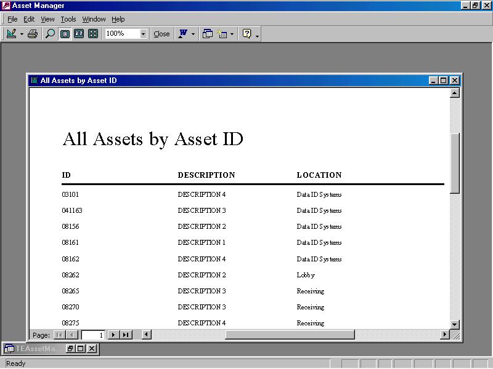This screenshot has width=493, height=369.
Task: Expand the zoom percentage dropdown
Action: (x=144, y=34)
